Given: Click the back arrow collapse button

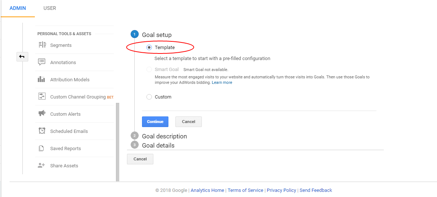Looking at the screenshot, I should 22,57.
